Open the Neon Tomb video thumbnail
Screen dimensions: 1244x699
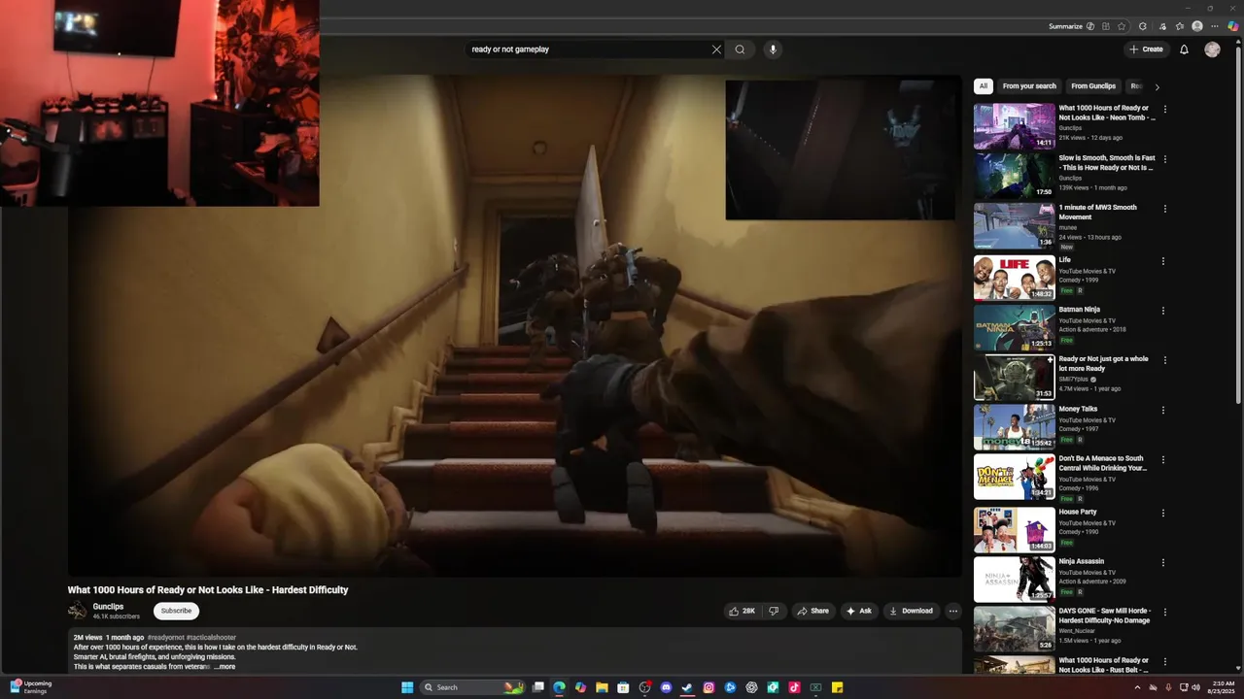(1014, 126)
